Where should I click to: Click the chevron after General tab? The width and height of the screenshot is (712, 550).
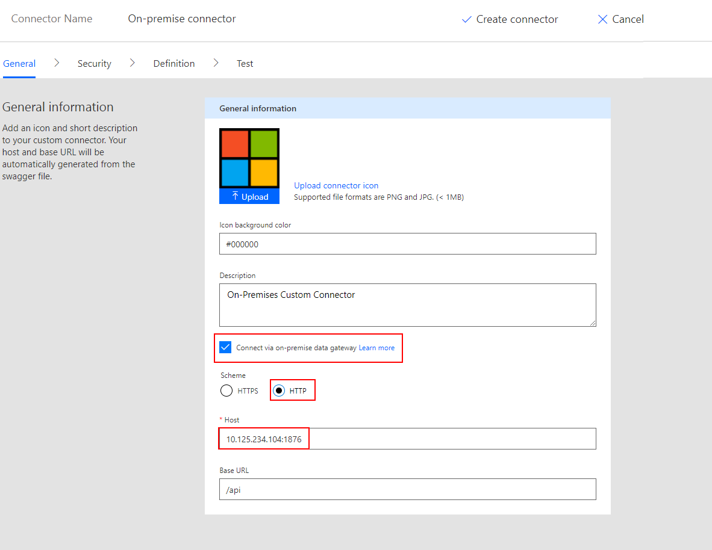tap(57, 63)
